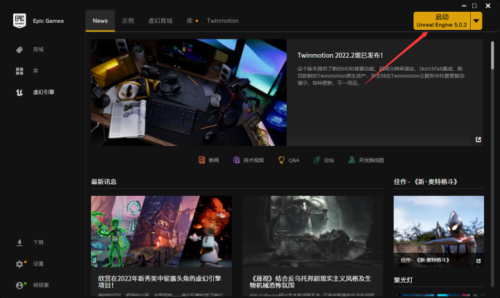The width and height of the screenshot is (500, 298).
Task: Close the Epic Games launcher window
Action: tap(488, 6)
